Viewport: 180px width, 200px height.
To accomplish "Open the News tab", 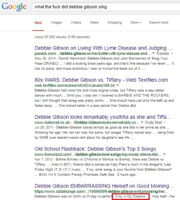I will (94, 22).
